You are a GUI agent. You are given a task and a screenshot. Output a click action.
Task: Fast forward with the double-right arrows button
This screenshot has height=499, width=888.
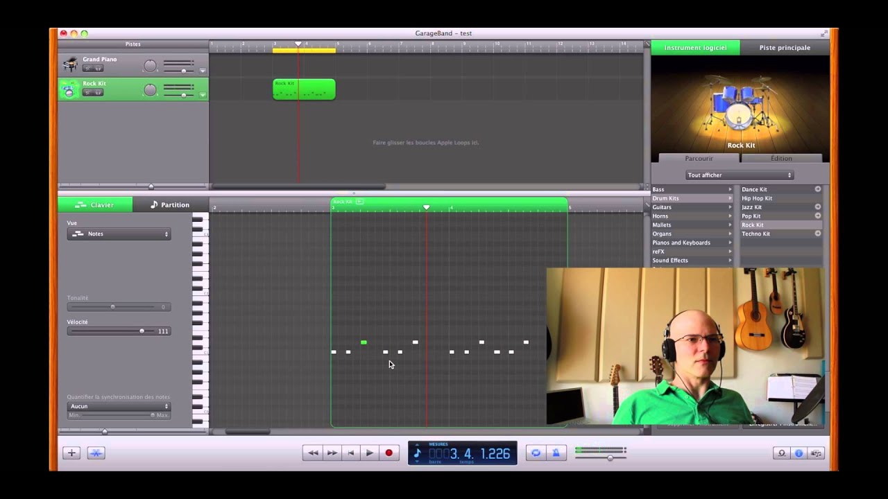[x=332, y=453]
